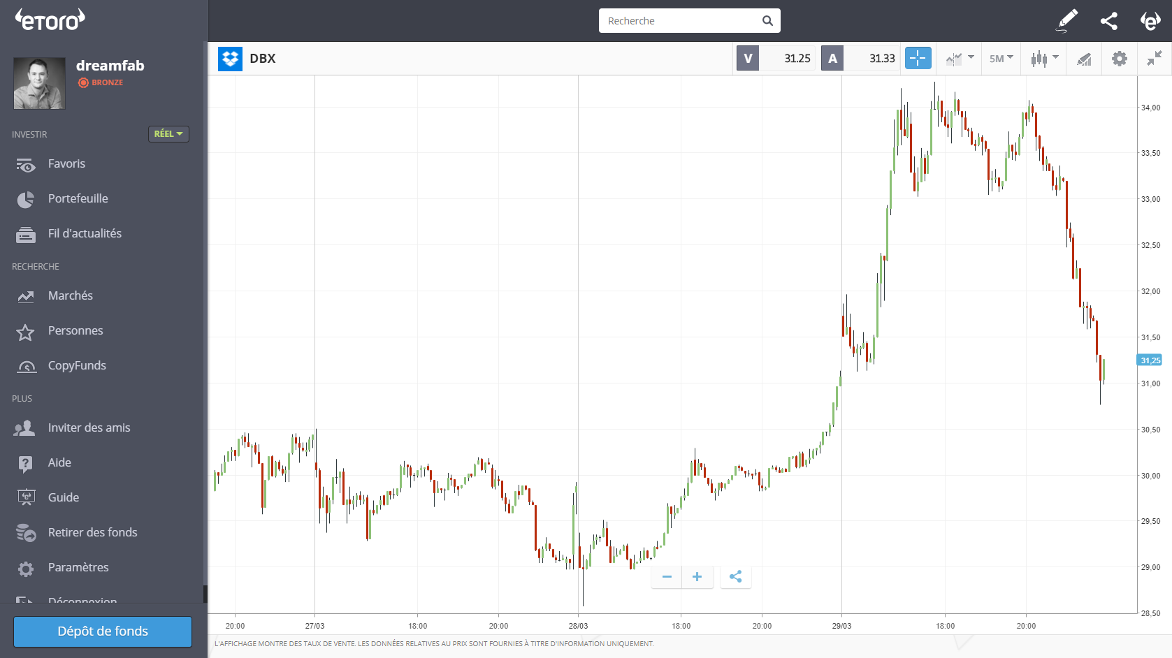1172x658 pixels.
Task: Zoom in the chart with the plus button
Action: (x=697, y=576)
